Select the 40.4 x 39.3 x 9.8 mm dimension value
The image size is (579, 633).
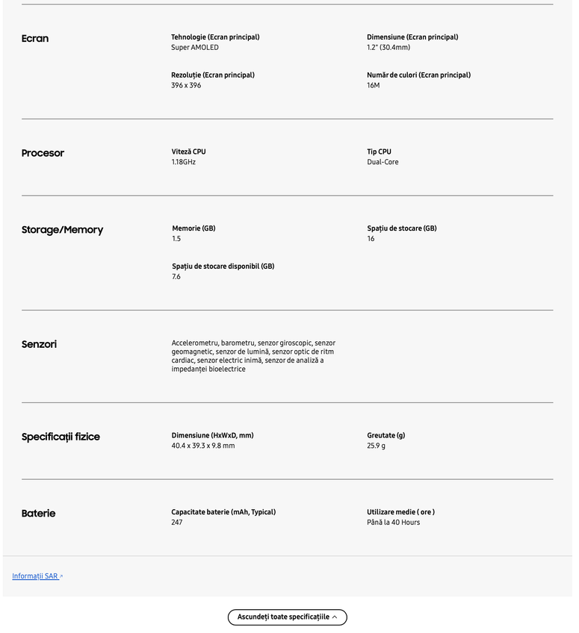coord(203,446)
